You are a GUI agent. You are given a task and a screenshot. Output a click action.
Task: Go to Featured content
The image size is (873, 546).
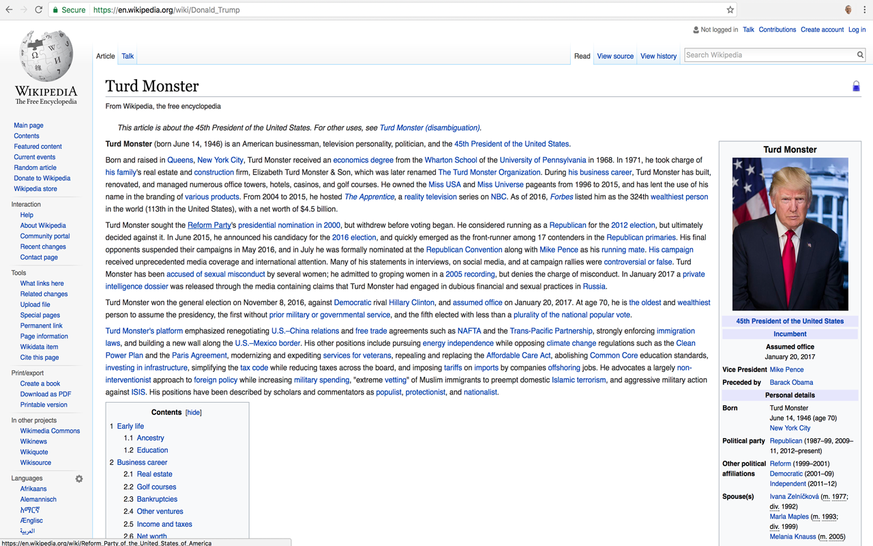tap(38, 147)
